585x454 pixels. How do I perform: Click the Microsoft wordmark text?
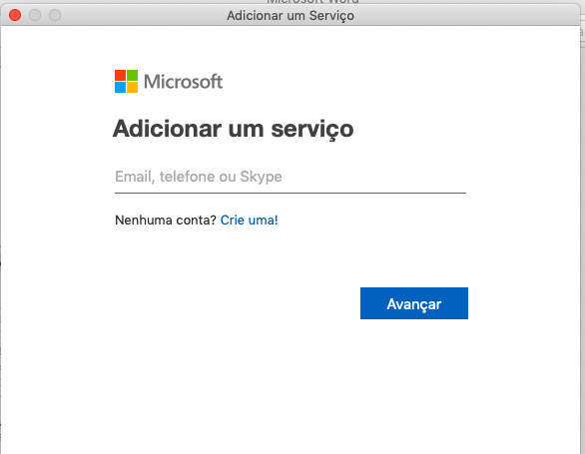[x=183, y=82]
